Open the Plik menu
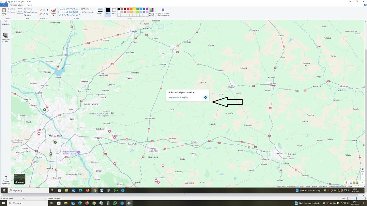The height and width of the screenshot is (206, 367). [x=4, y=5]
